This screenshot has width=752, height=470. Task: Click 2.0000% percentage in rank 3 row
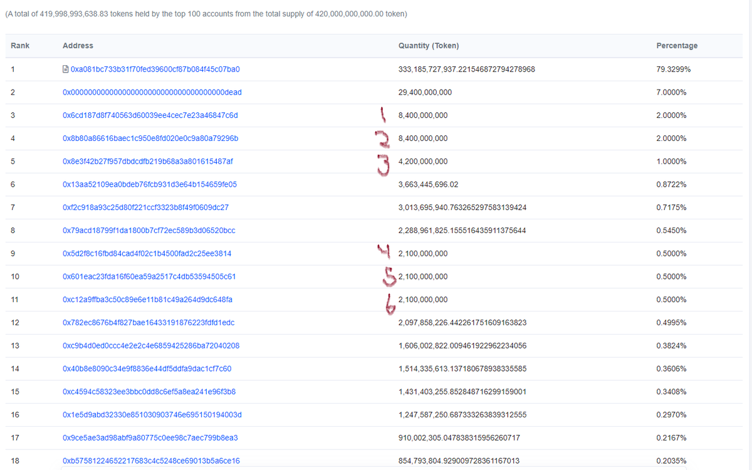click(671, 115)
